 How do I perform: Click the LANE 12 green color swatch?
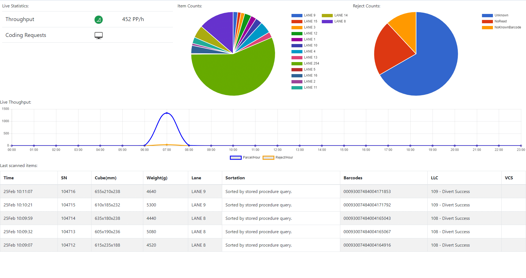tap(297, 33)
